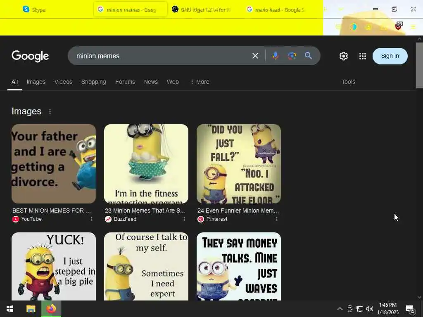Select the Web results filter
423x317 pixels.
pos(173,82)
